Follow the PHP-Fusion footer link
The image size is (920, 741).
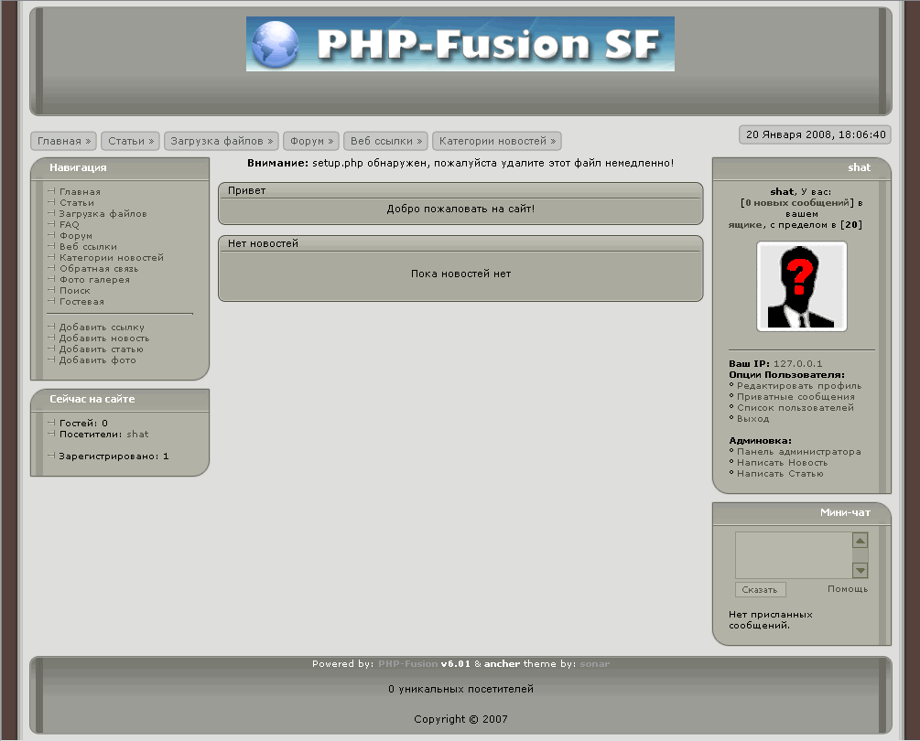click(407, 663)
